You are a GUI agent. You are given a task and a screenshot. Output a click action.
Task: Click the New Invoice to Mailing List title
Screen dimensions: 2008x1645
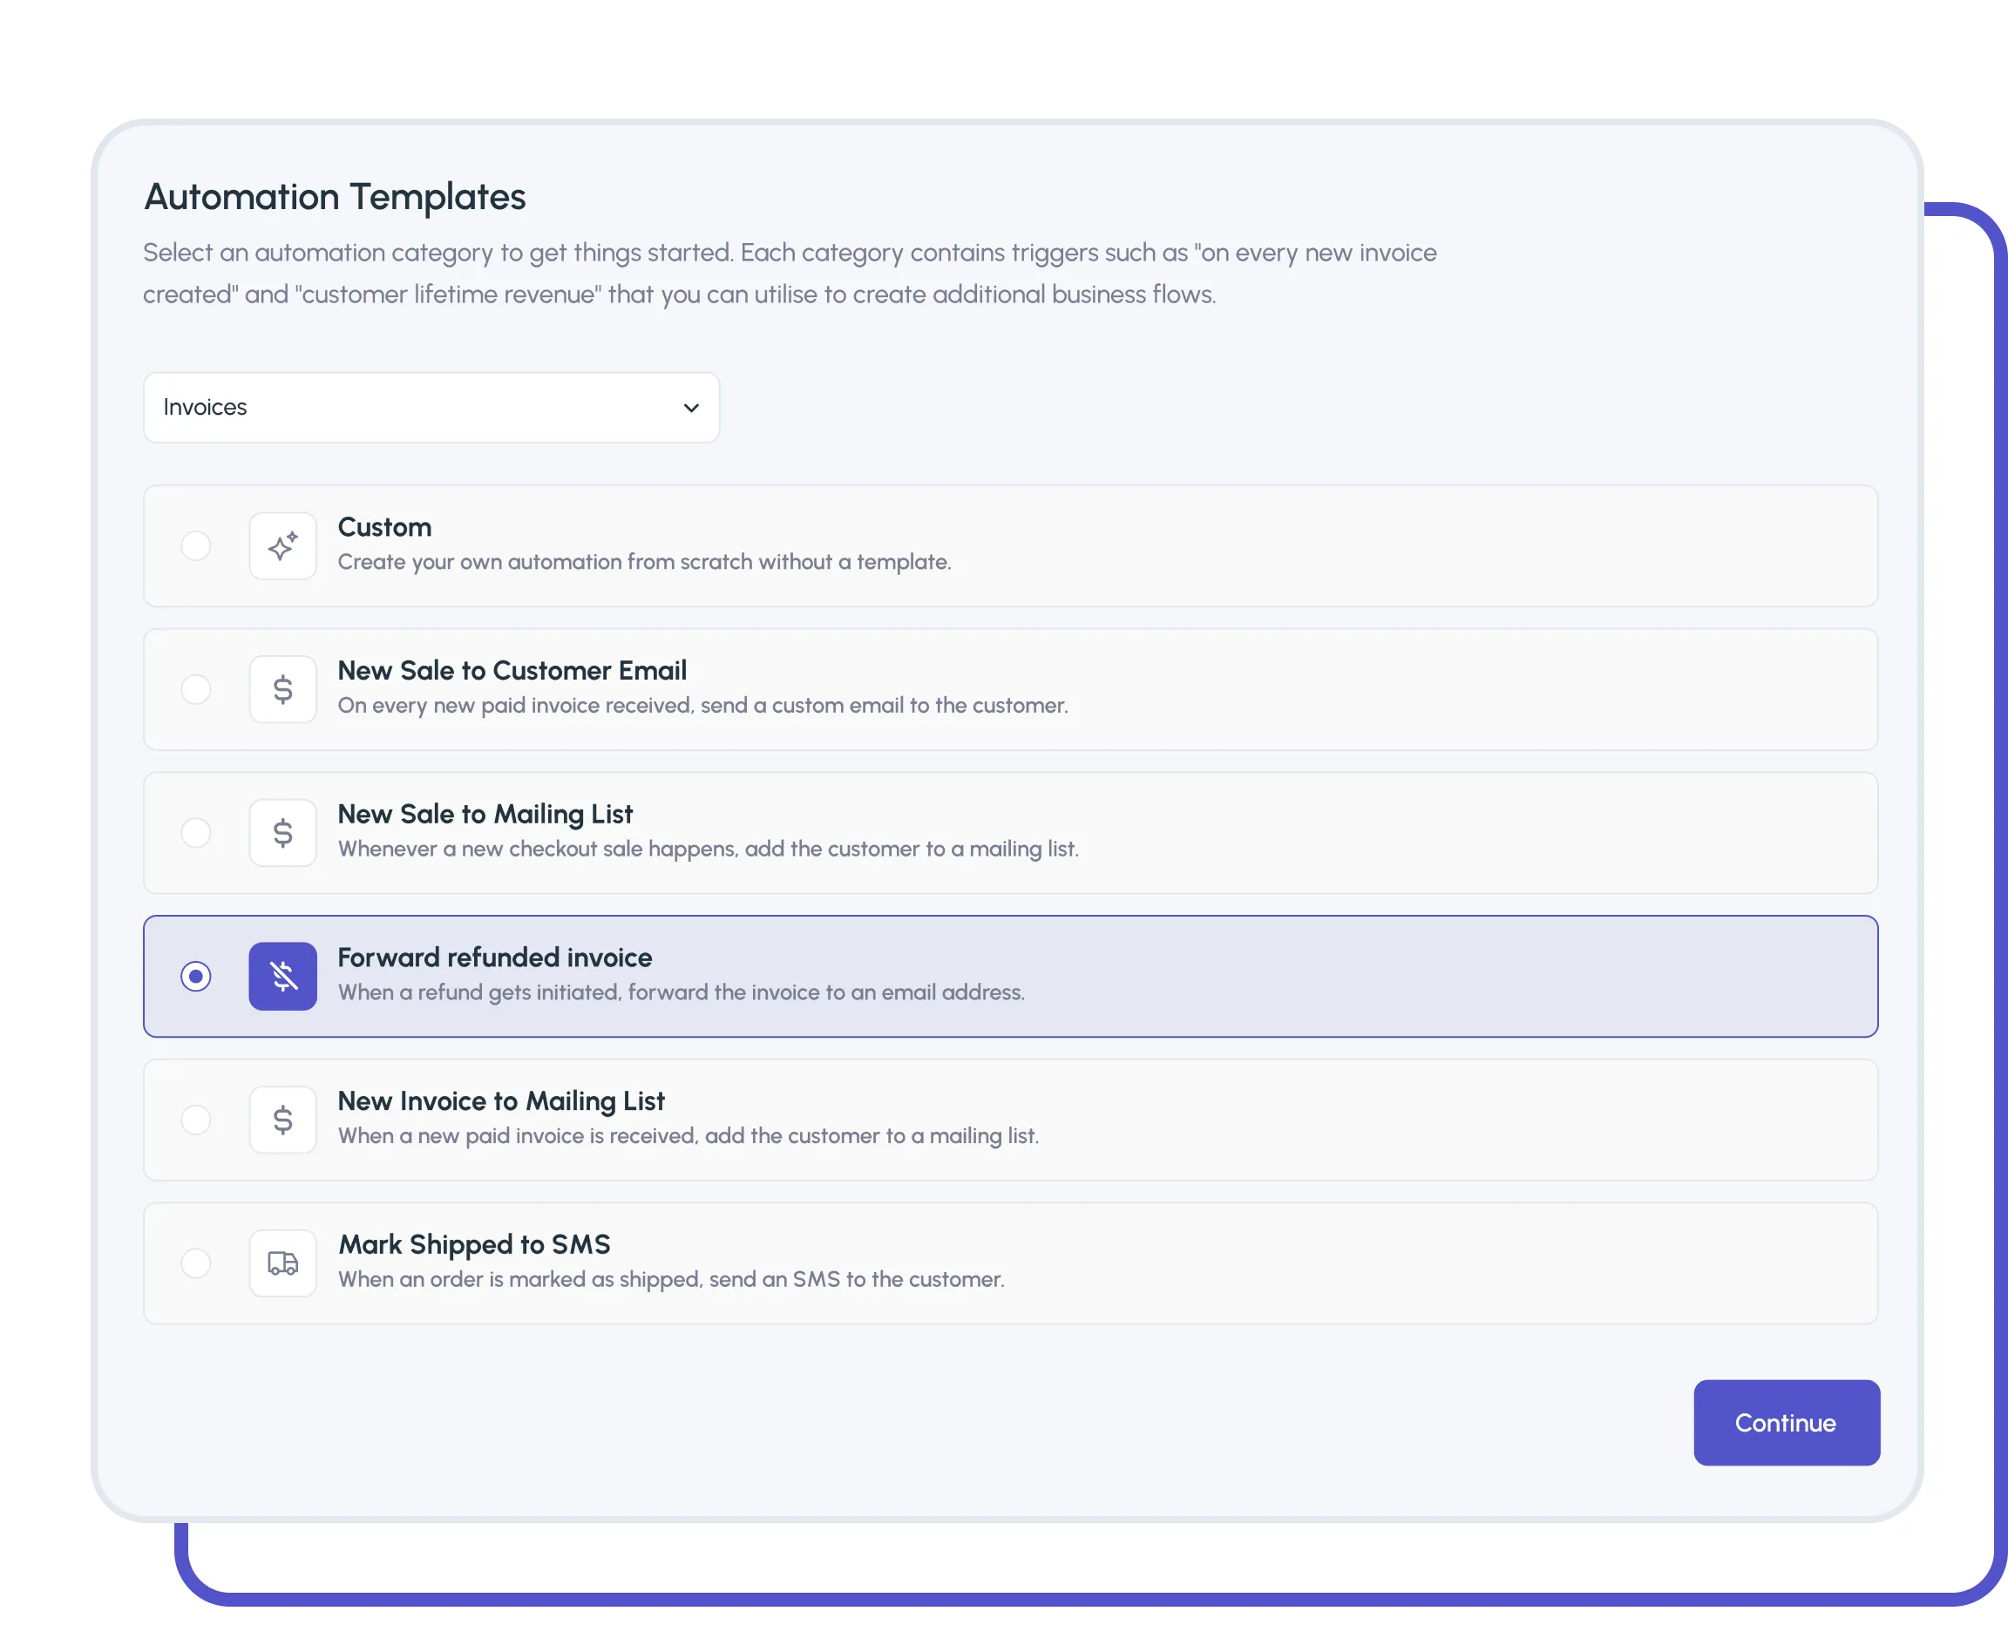click(x=500, y=1101)
